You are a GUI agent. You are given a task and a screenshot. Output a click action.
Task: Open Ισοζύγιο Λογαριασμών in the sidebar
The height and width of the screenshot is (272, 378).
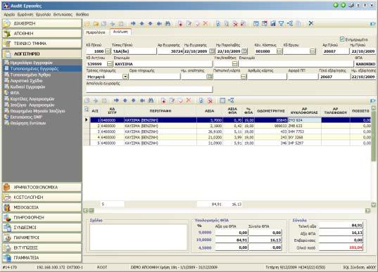click(x=32, y=105)
